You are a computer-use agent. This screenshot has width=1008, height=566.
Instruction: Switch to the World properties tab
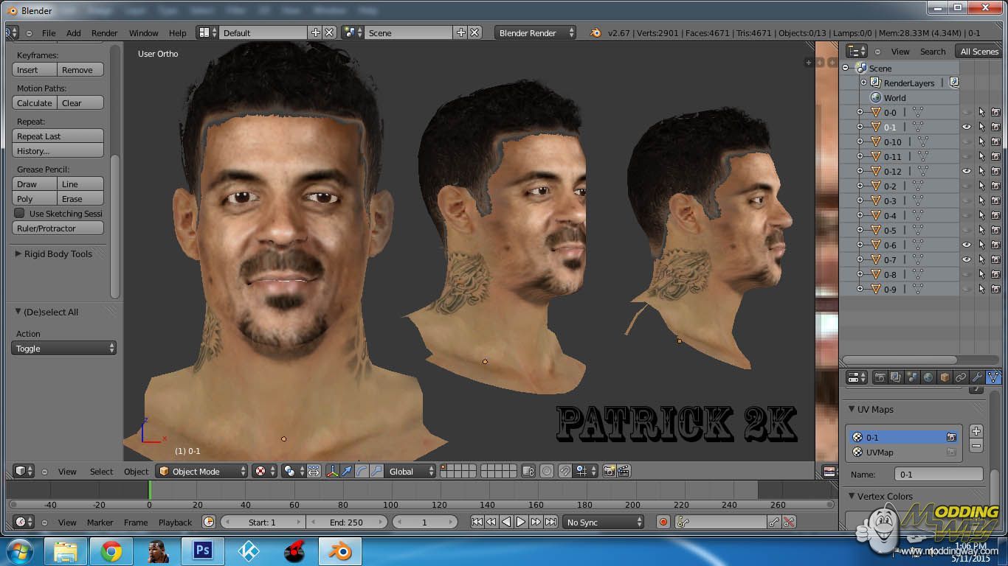click(x=928, y=377)
